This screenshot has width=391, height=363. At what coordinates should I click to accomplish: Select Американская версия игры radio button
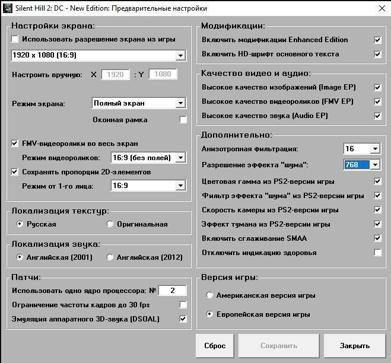pos(209,295)
